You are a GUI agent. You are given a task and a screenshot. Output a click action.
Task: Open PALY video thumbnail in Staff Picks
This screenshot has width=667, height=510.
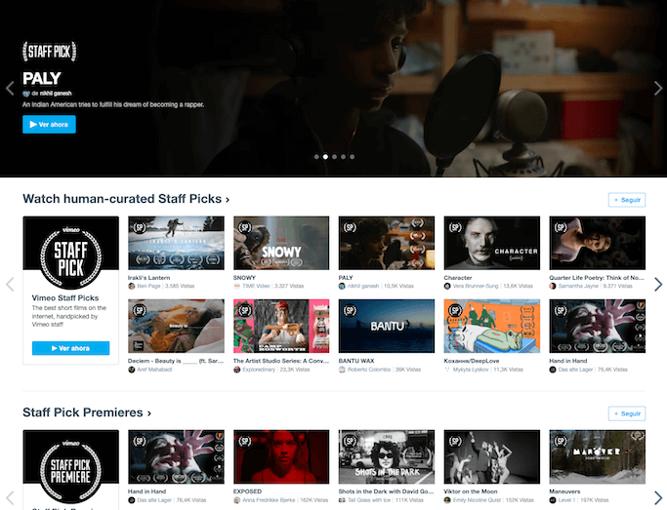(x=387, y=243)
